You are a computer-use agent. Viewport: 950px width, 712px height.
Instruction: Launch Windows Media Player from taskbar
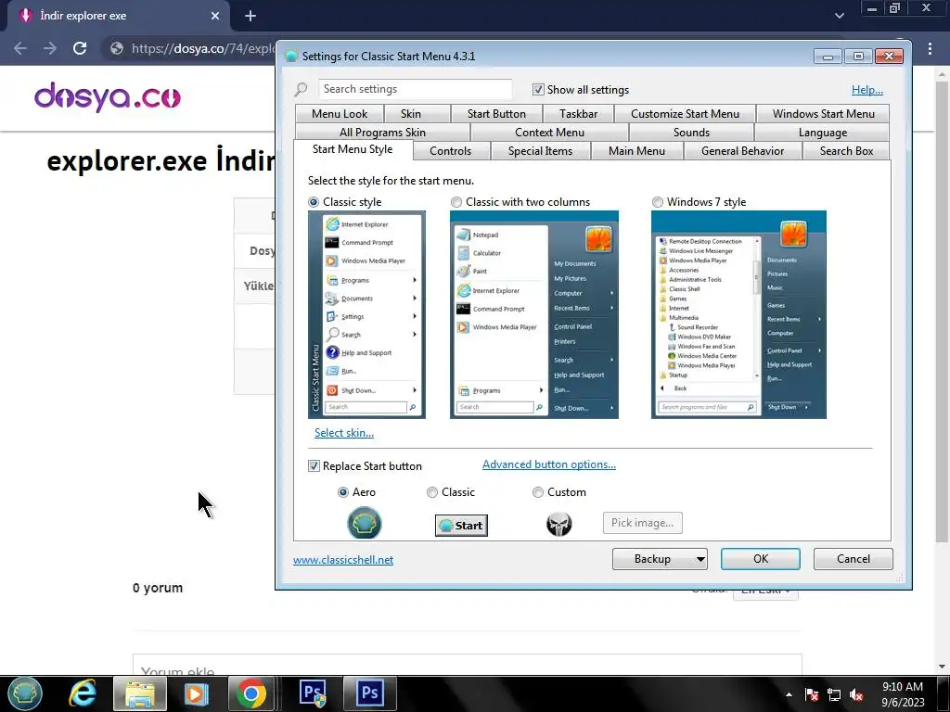point(196,693)
